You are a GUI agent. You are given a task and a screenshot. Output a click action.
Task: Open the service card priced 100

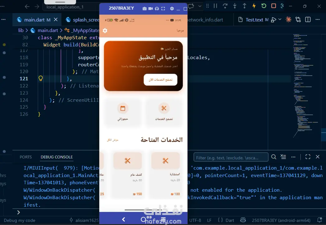[166, 175]
